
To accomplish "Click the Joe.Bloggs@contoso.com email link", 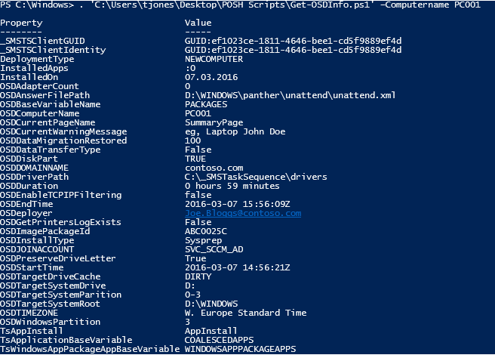I will coord(242,213).
